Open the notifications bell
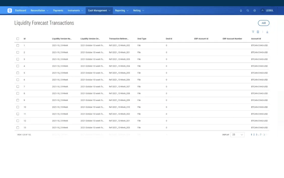The image size is (284, 178). (x=241, y=11)
